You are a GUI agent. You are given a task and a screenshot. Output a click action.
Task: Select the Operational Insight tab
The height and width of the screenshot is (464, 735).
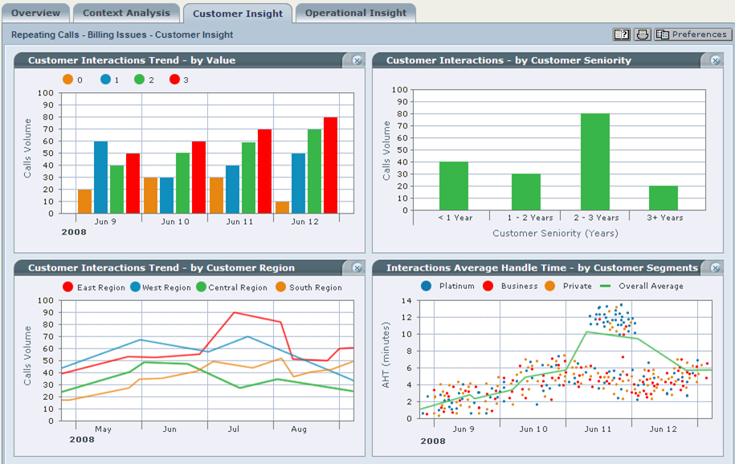[x=355, y=13]
